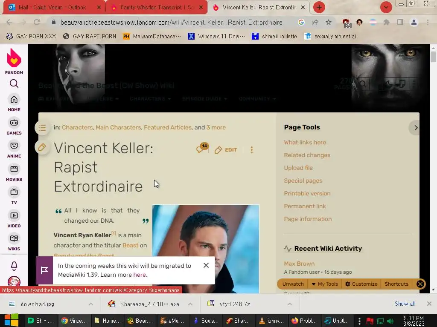Open the tab search dropdown arrow

click(x=386, y=7)
